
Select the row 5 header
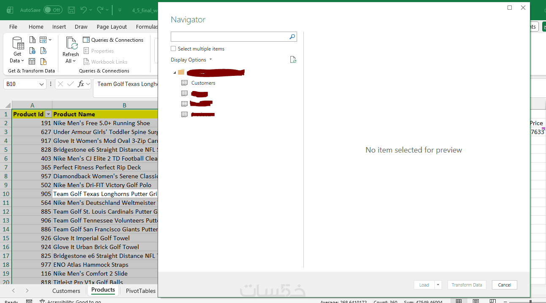point(6,150)
